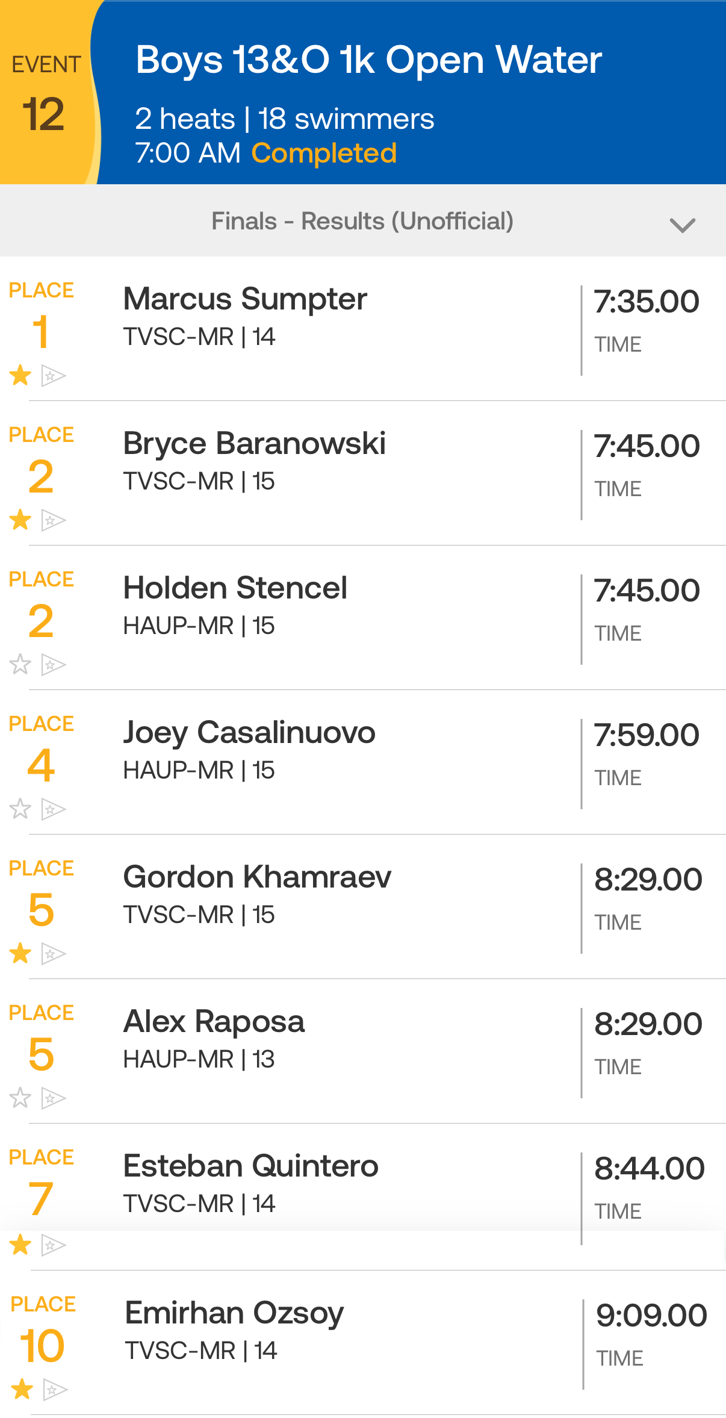This screenshot has height=1418, width=726.
Task: View Esteban Quintero's swimmer profile
Action: (x=250, y=1166)
